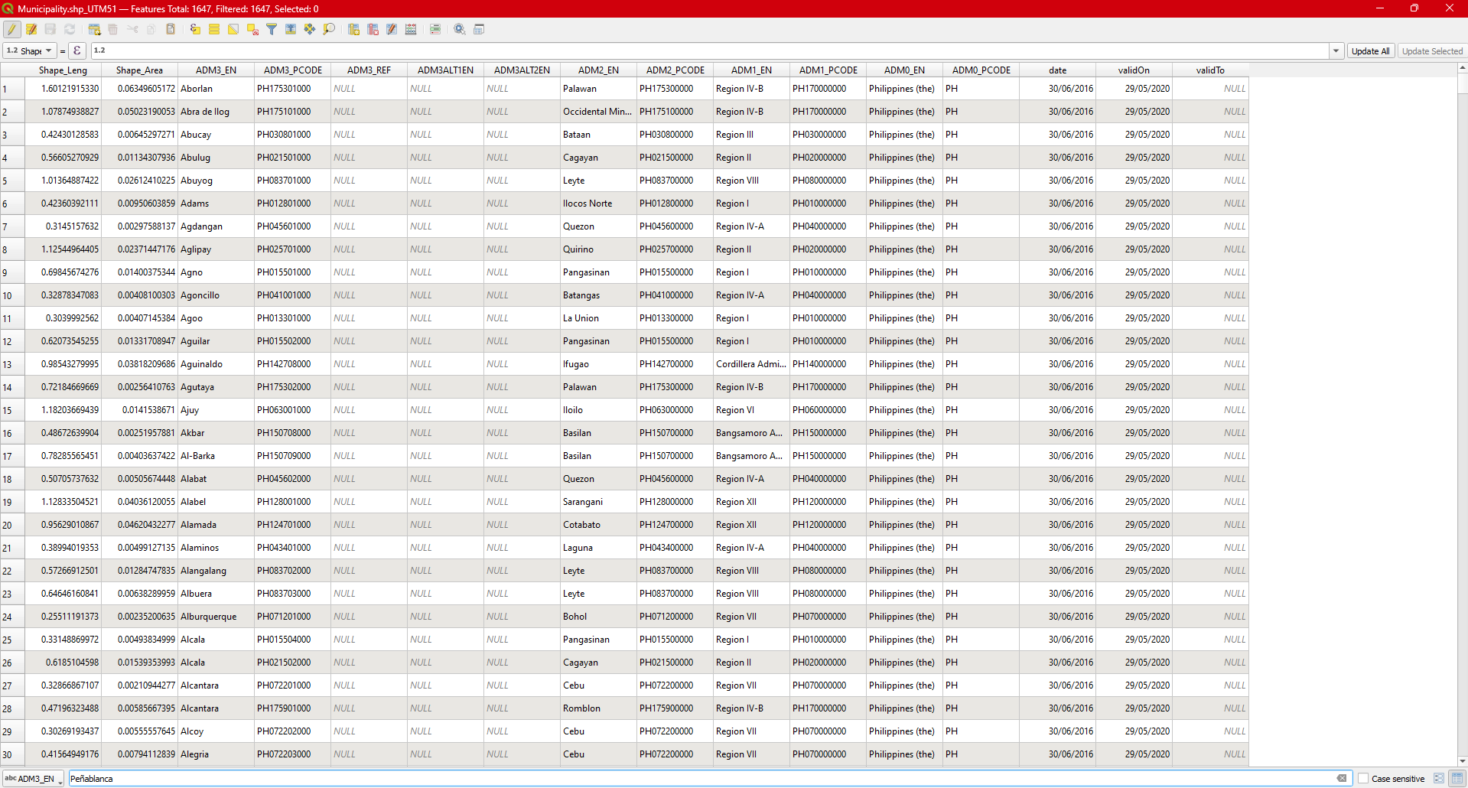Switch to form view
Image resolution: width=1468 pixels, height=788 pixels.
1439,779
